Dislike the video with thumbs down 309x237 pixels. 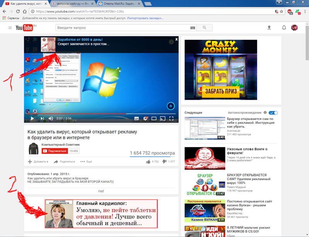[165, 162]
